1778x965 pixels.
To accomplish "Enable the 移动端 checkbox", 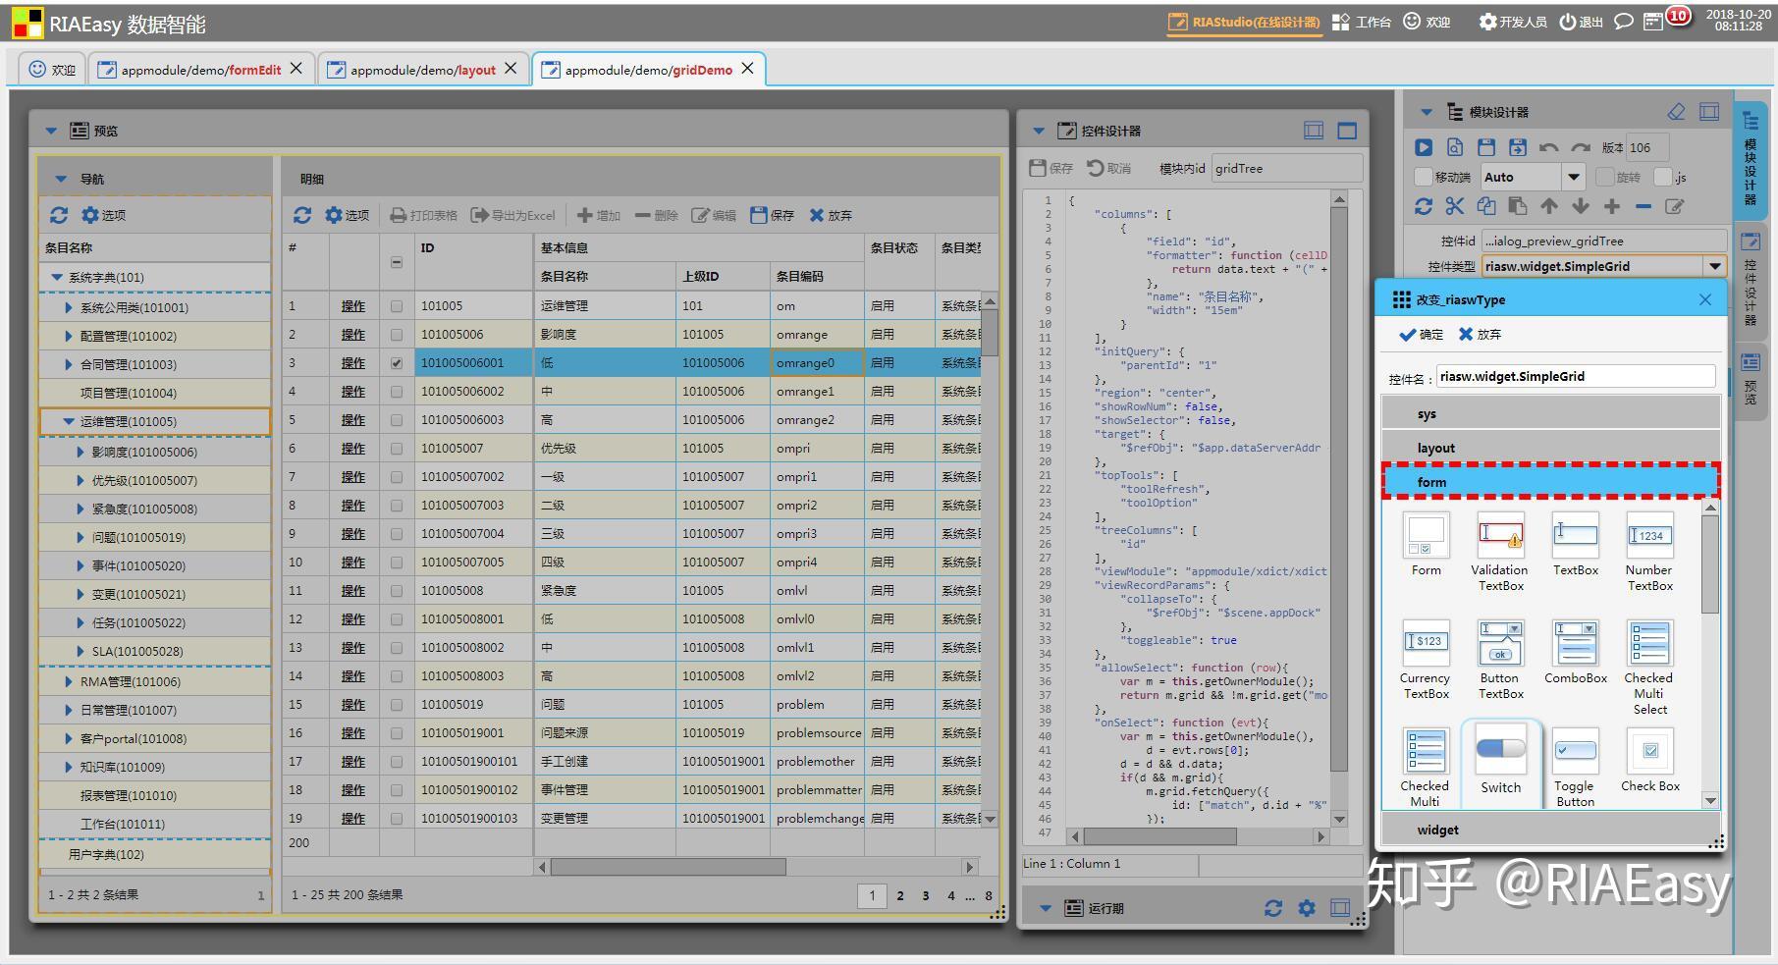I will 1423,177.
